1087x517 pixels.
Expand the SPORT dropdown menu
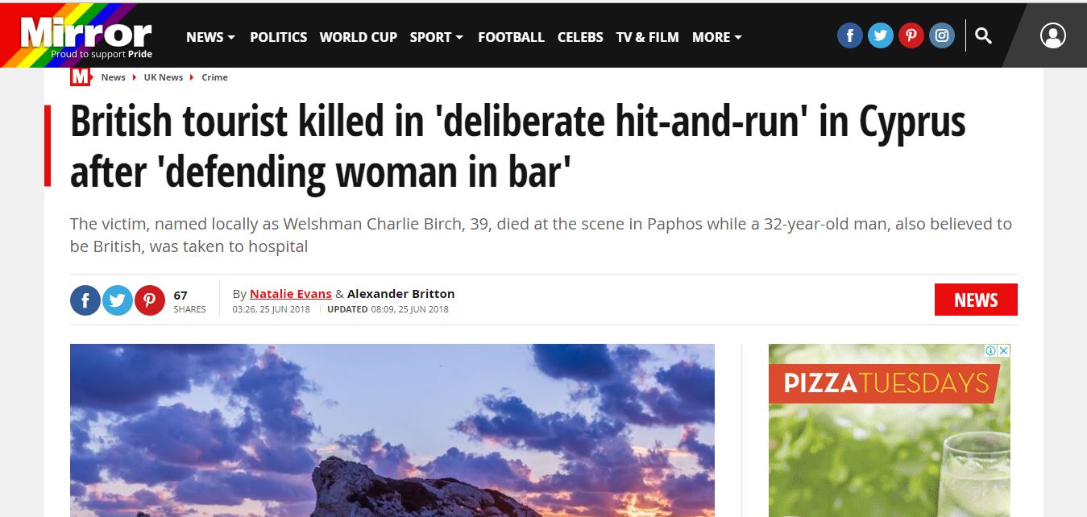tap(436, 37)
